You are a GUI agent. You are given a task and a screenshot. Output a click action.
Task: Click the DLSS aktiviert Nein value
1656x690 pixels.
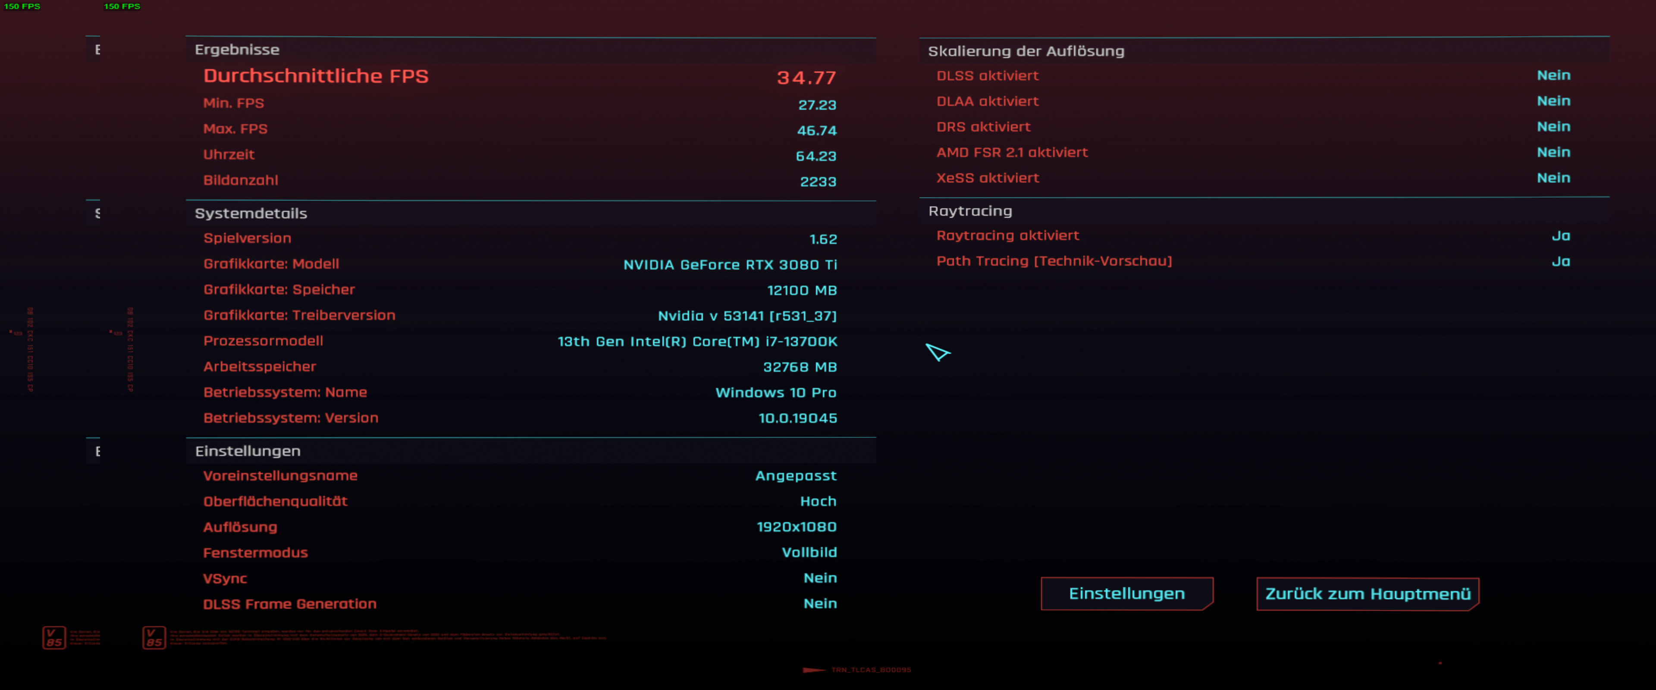point(1553,75)
